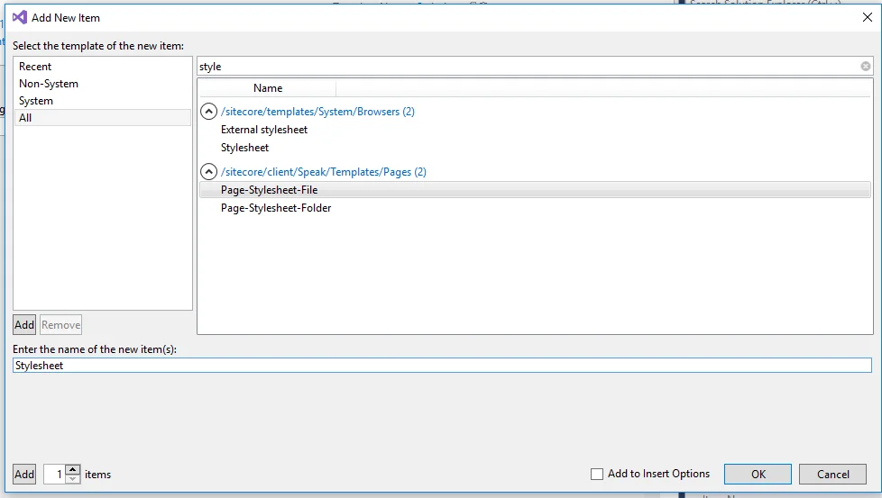Click OK to confirm the new item
This screenshot has height=498, width=882.
point(758,474)
